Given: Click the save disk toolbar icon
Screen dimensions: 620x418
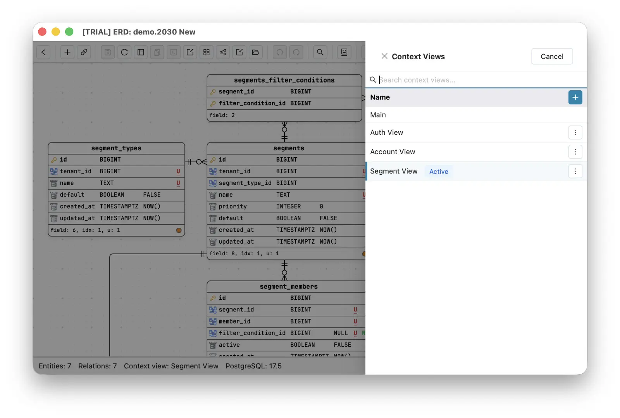Looking at the screenshot, I should [108, 52].
